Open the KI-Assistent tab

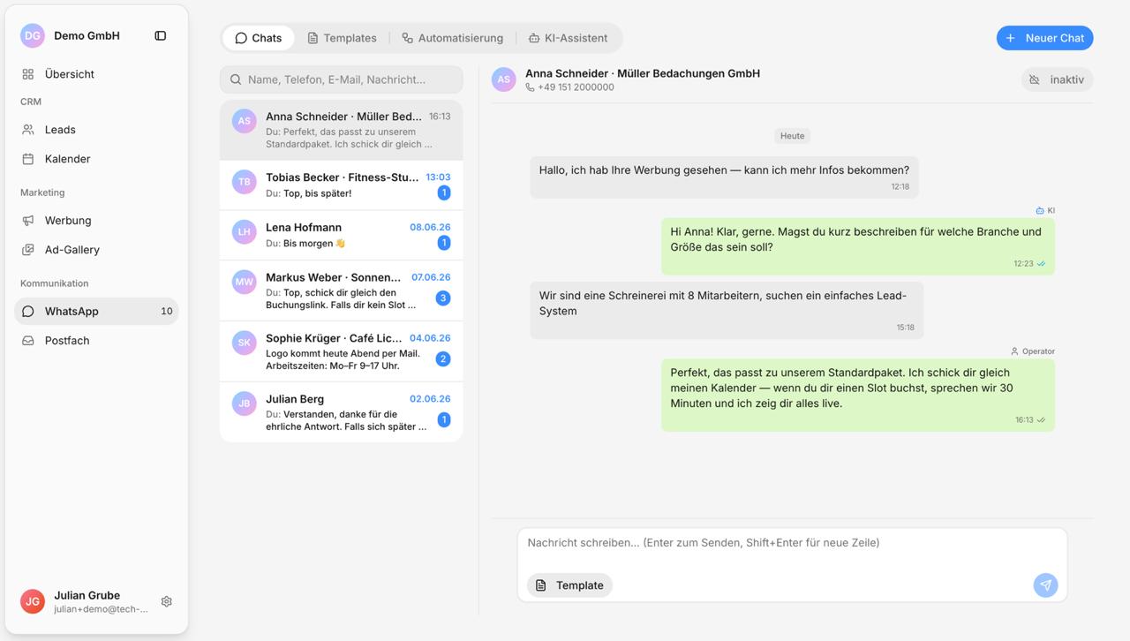(568, 38)
